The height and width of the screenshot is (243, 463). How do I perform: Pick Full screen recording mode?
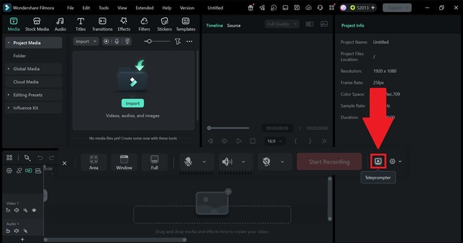point(155,162)
